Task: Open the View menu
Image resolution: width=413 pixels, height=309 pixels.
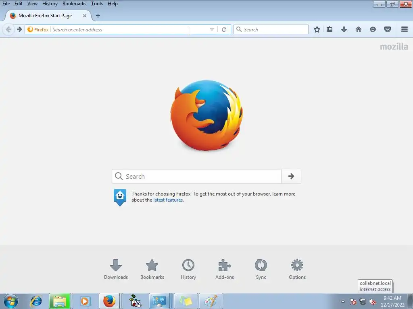Action: tap(32, 4)
